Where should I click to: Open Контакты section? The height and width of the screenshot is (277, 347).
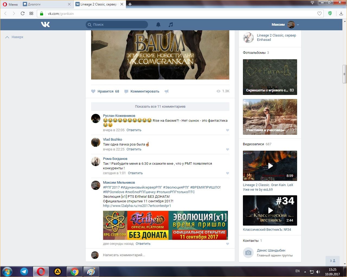[251, 241]
